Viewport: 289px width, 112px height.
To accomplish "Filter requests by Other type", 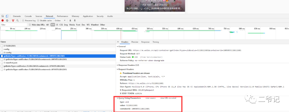I will 102,25.
